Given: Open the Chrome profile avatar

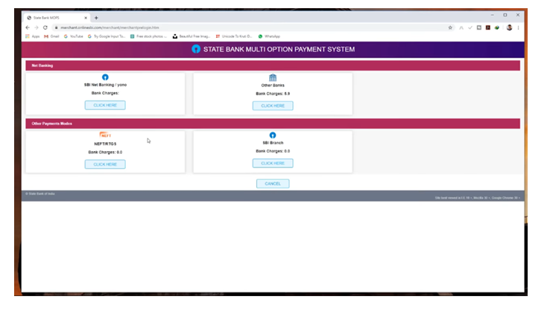Looking at the screenshot, I should click(x=509, y=28).
